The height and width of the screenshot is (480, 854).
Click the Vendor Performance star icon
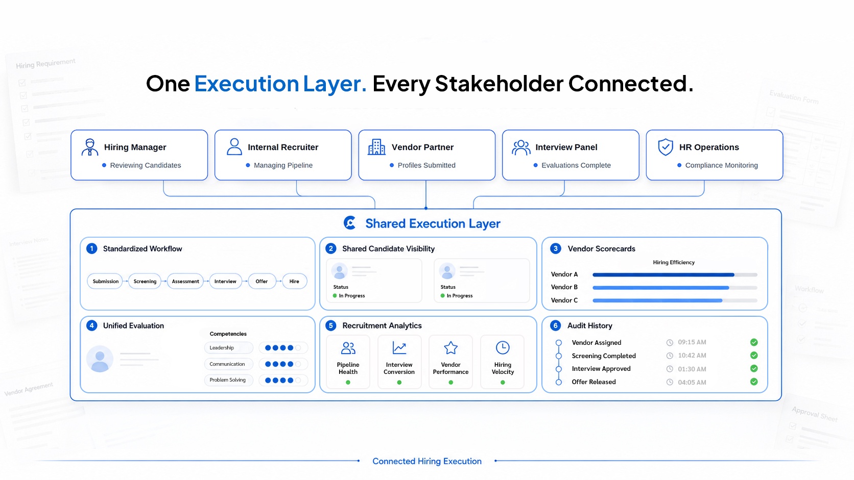tap(451, 348)
